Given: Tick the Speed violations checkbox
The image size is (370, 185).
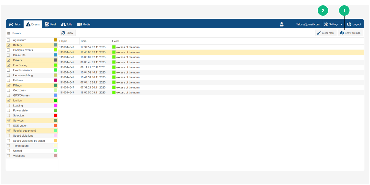Looking at the screenshot, I should [x=8, y=136].
